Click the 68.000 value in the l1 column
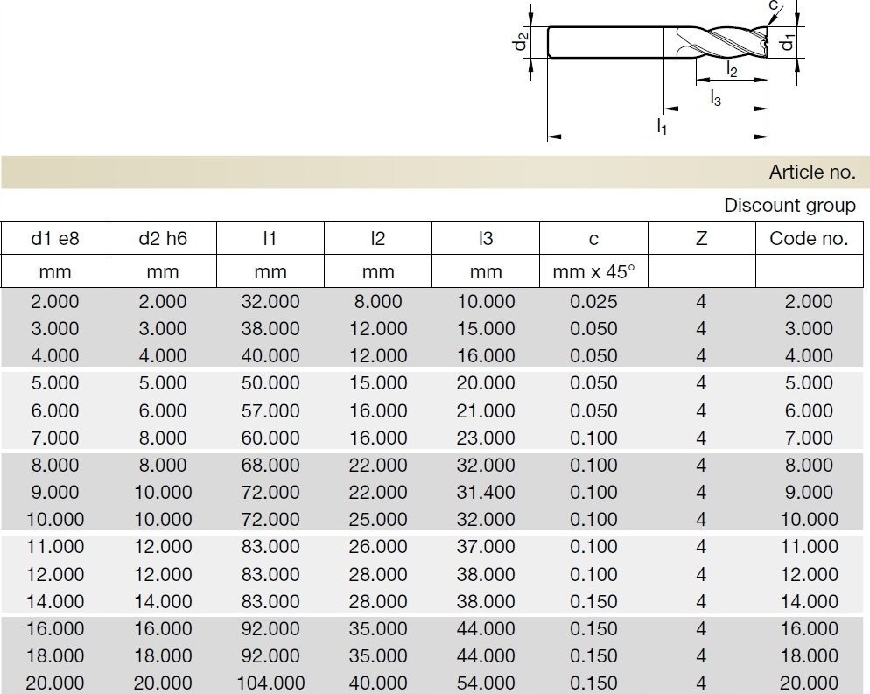Image resolution: width=870 pixels, height=694 pixels. [x=270, y=466]
